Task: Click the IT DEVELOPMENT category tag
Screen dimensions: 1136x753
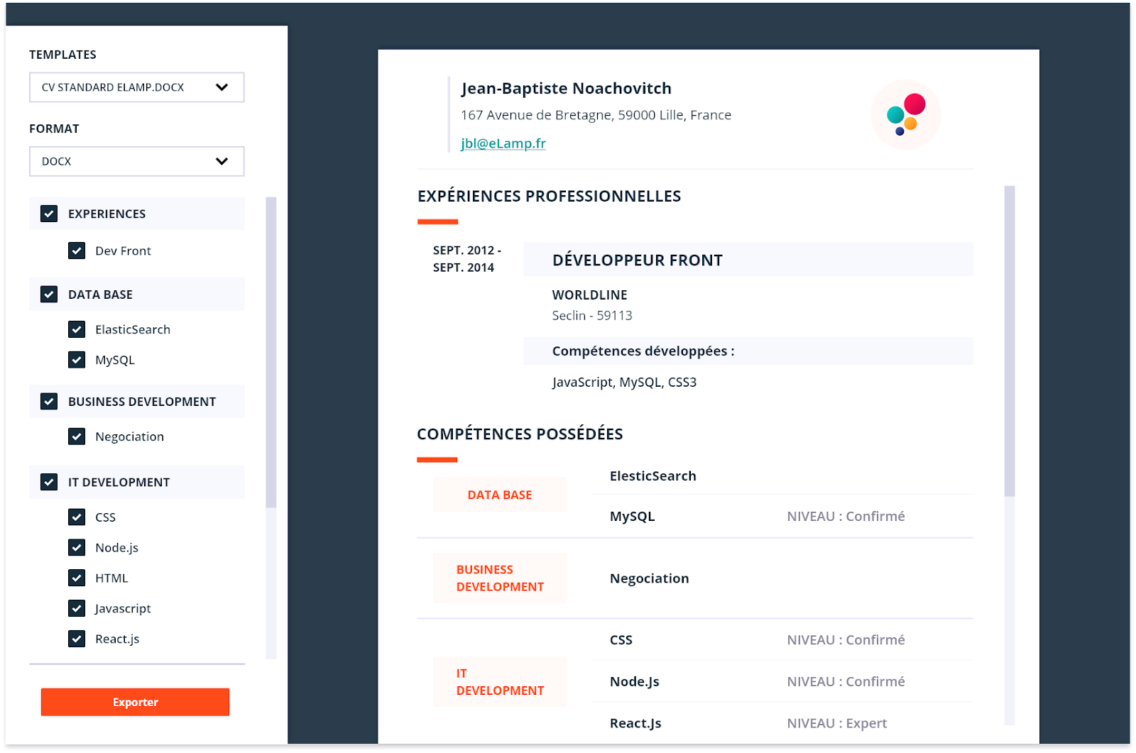Action: pyautogui.click(x=500, y=681)
